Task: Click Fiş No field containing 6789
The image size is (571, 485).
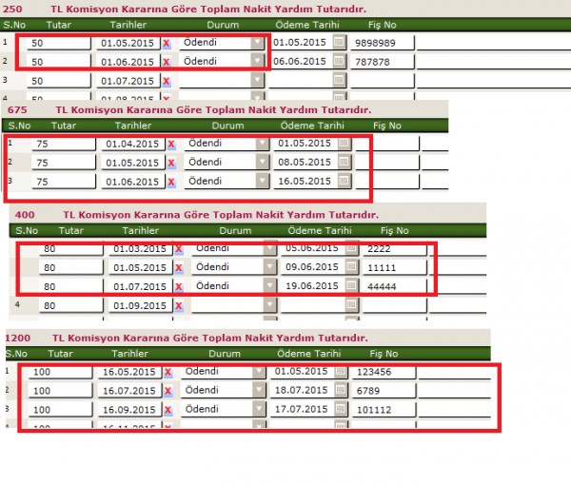Action: (384, 391)
